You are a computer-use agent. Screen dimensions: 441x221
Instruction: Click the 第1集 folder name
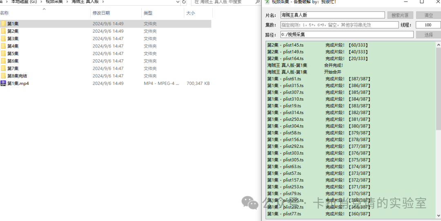13,24
